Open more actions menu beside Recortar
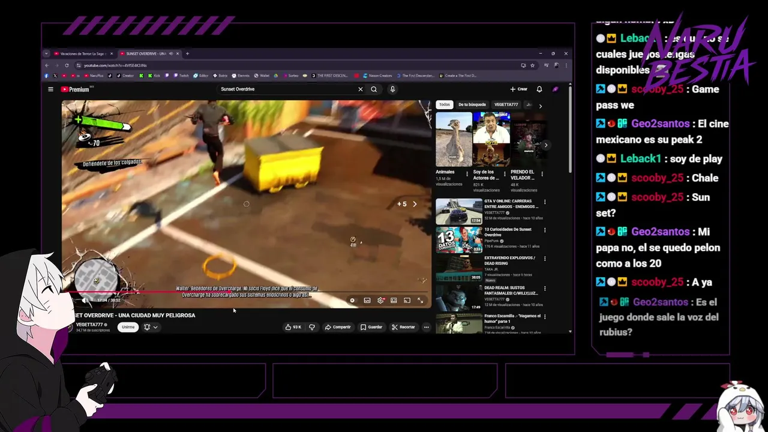This screenshot has height=432, width=768. pos(426,327)
